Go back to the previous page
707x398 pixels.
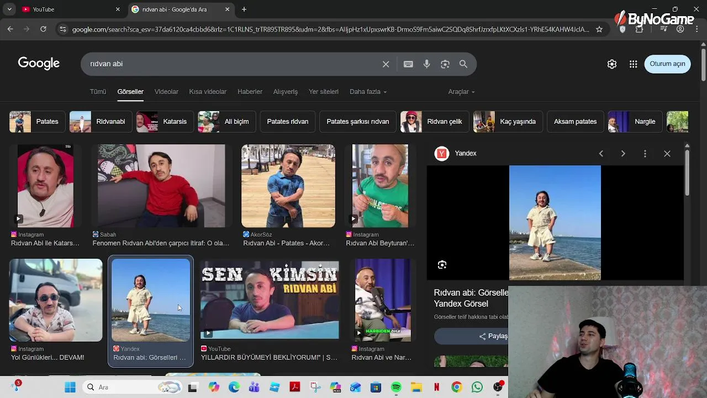point(10,29)
